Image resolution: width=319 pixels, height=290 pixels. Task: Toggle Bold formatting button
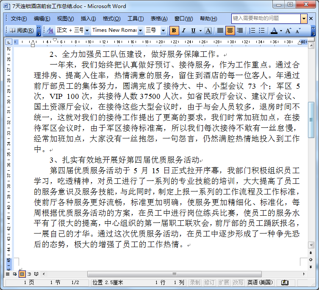pyautogui.click(x=174, y=31)
